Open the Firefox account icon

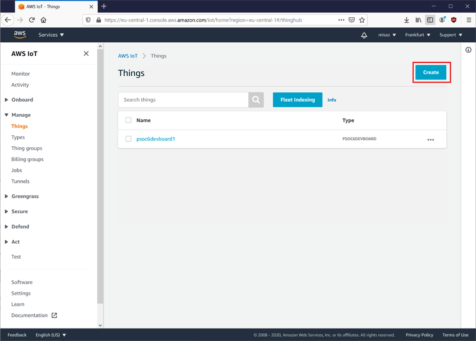(x=442, y=20)
